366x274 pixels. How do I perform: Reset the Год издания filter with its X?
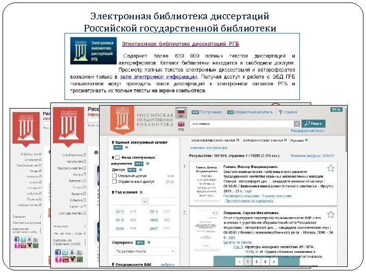pos(141,192)
